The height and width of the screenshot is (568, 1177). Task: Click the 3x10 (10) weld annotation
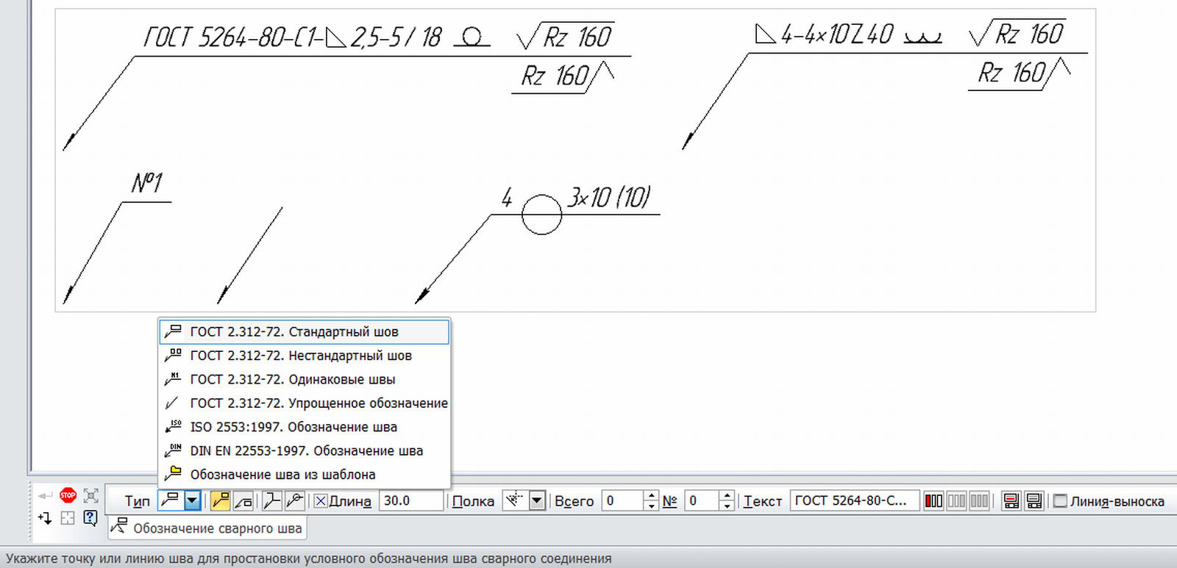click(x=609, y=197)
